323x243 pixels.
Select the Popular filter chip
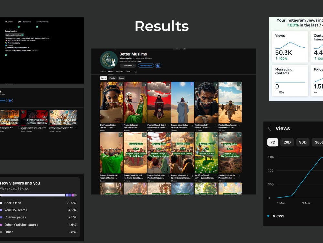coord(112,78)
